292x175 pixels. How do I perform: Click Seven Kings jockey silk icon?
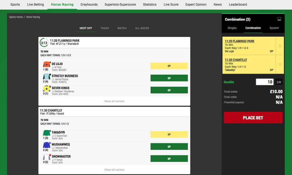coord(47,89)
